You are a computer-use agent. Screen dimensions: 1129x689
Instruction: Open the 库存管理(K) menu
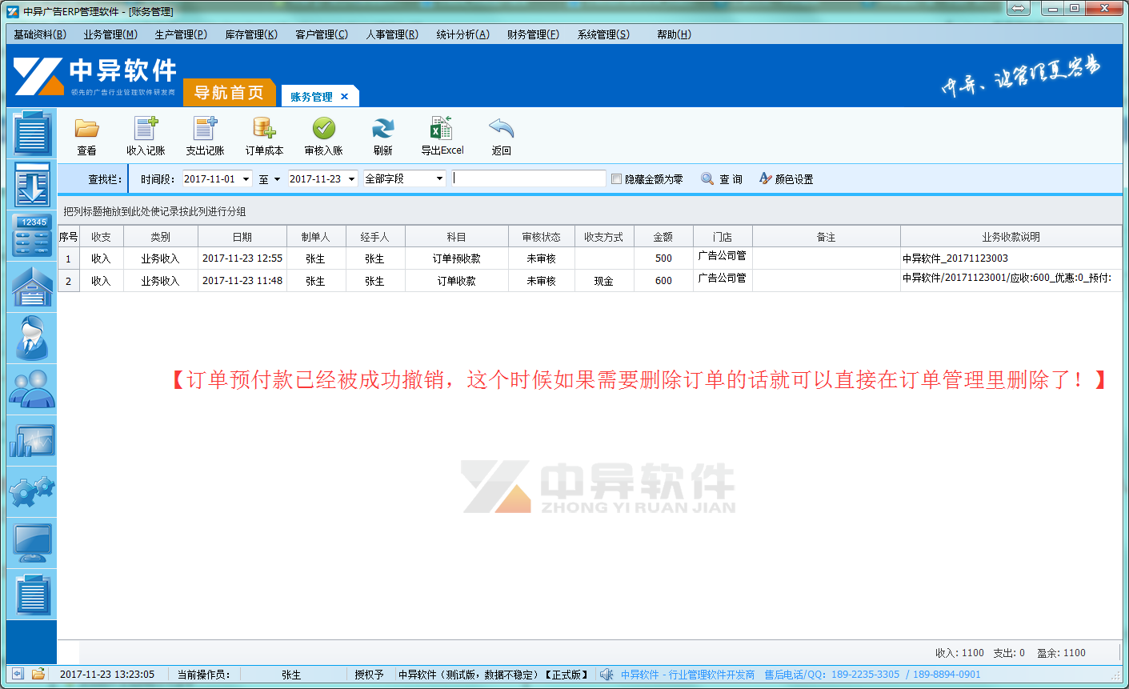pyautogui.click(x=251, y=34)
